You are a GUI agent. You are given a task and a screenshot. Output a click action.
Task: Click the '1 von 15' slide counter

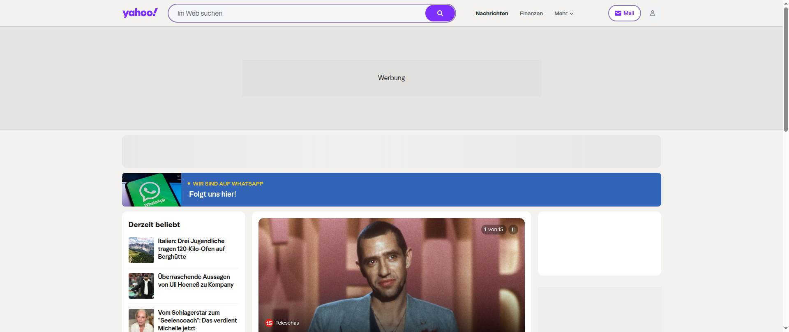pyautogui.click(x=494, y=230)
